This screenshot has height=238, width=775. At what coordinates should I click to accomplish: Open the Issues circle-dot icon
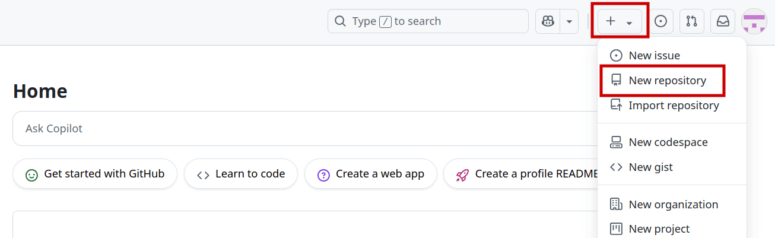(x=660, y=21)
